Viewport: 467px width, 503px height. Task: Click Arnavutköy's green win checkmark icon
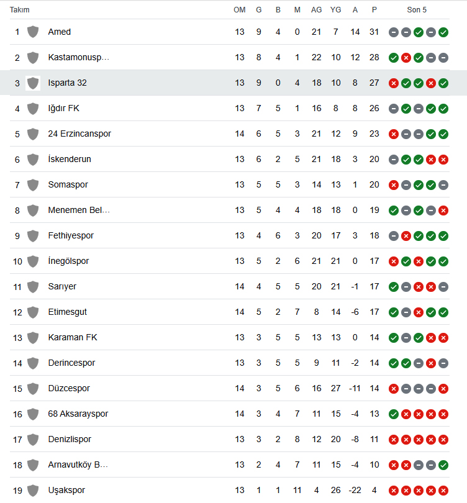pyautogui.click(x=443, y=465)
